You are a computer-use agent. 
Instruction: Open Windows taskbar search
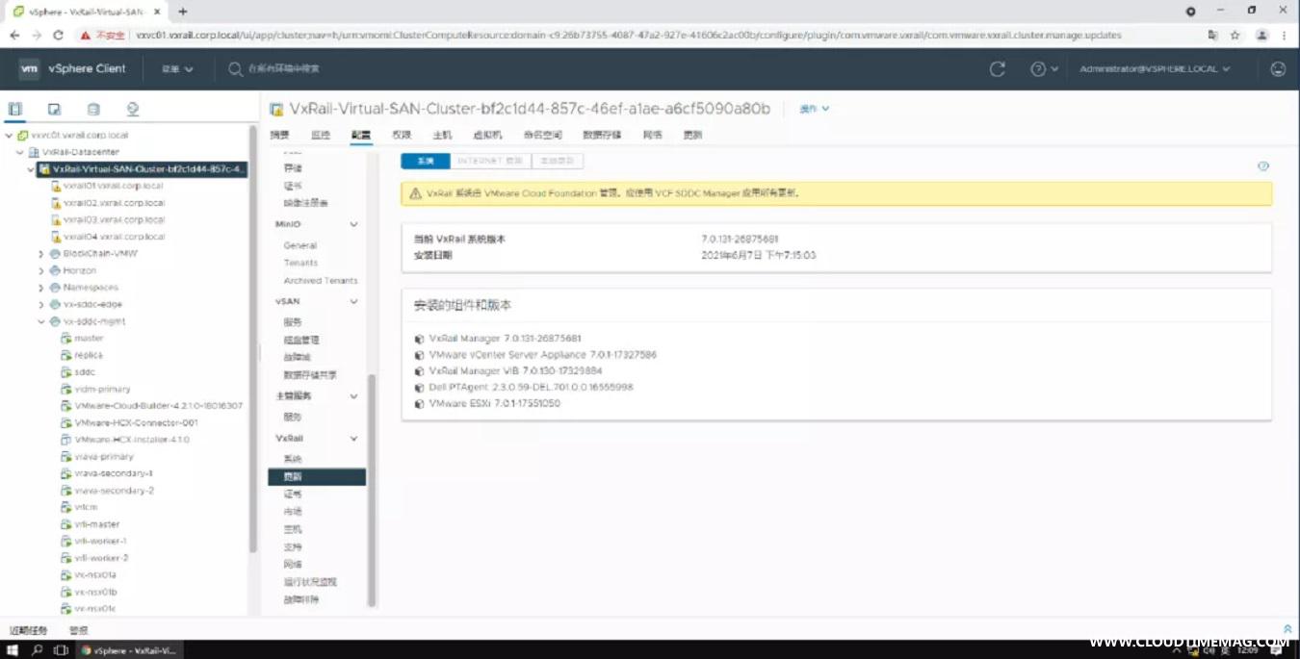click(x=38, y=650)
